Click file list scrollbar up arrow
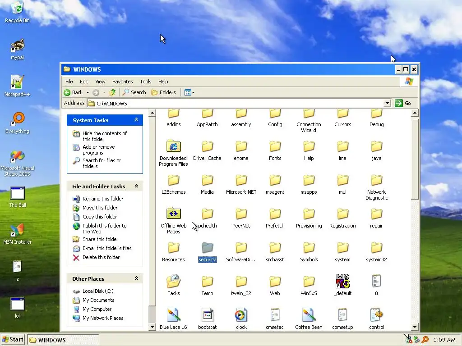462x346 pixels. [415, 113]
